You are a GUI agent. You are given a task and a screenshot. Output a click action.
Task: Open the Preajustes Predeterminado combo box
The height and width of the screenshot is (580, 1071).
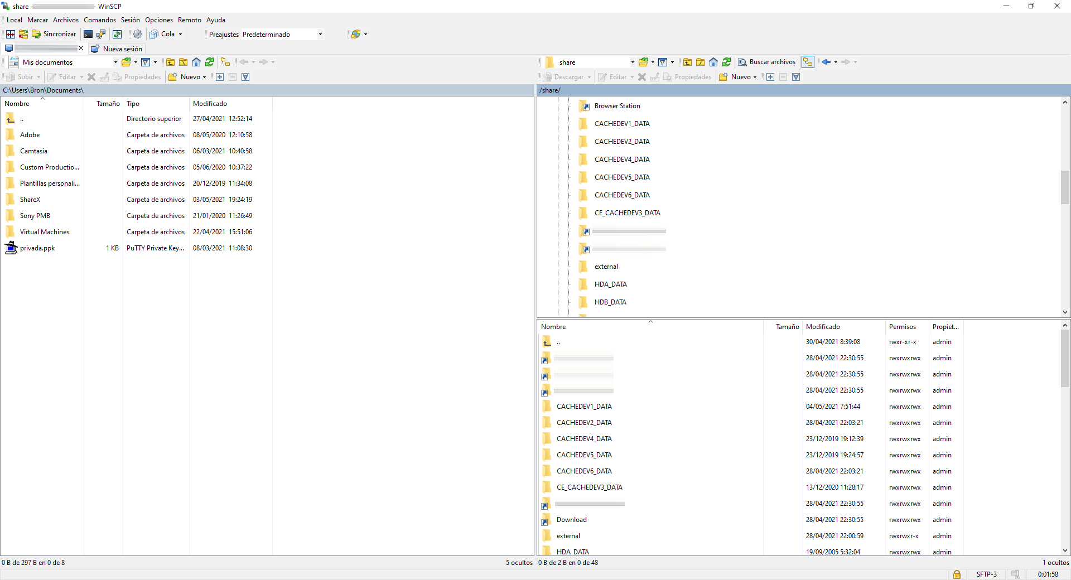282,35
